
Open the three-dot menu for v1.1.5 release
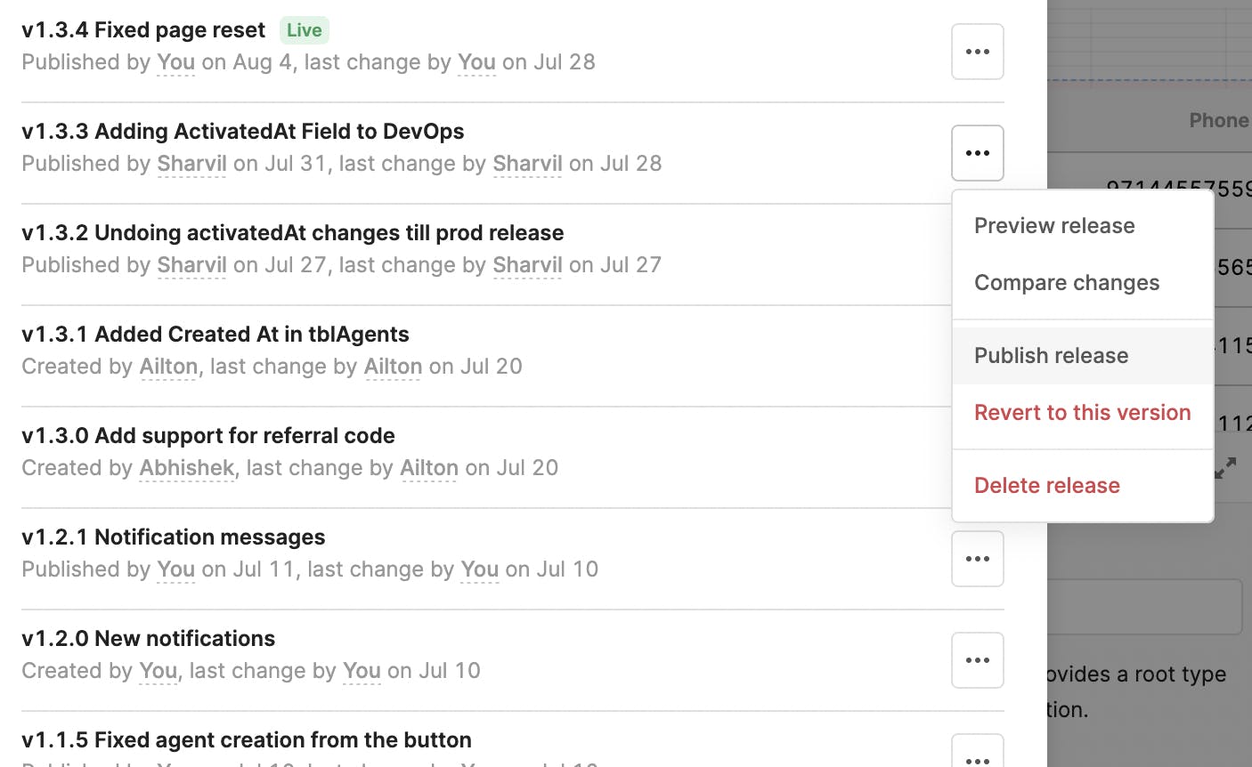(x=978, y=752)
